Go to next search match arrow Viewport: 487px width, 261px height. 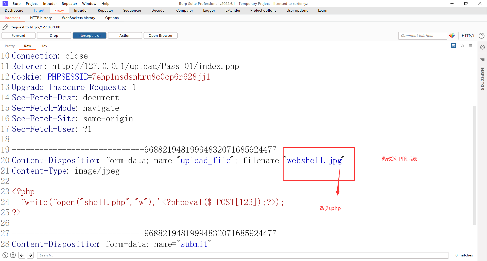click(x=30, y=255)
